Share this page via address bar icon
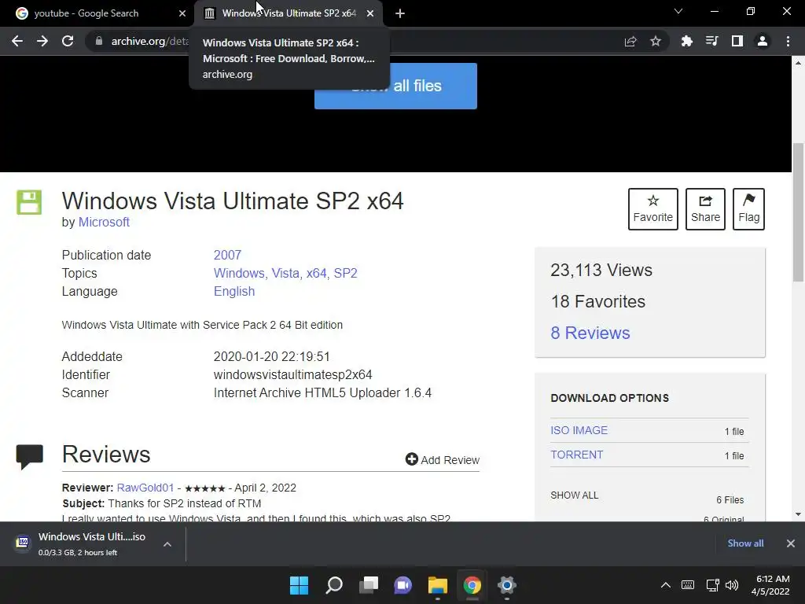 coord(630,41)
